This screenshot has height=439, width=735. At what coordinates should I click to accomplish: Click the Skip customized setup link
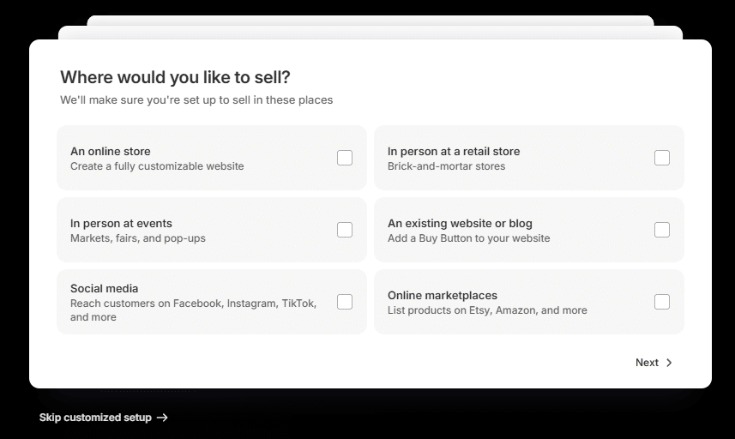click(103, 417)
